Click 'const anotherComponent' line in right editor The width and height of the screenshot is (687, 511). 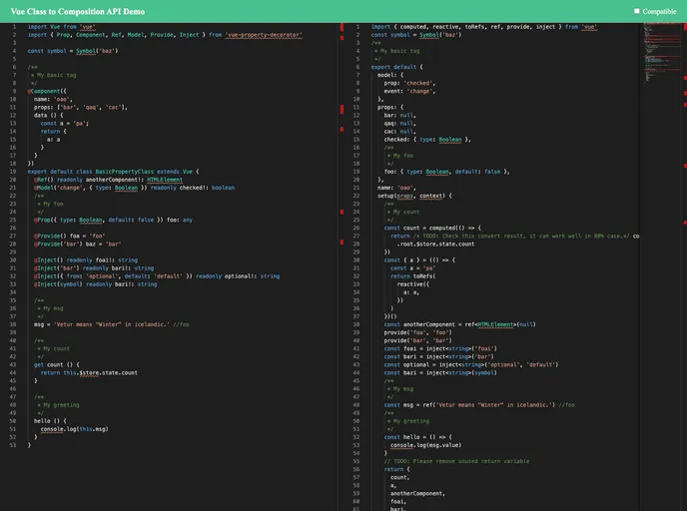(x=419, y=324)
